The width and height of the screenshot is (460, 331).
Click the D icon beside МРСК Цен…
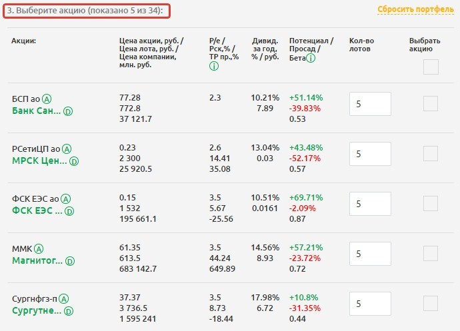(x=74, y=161)
